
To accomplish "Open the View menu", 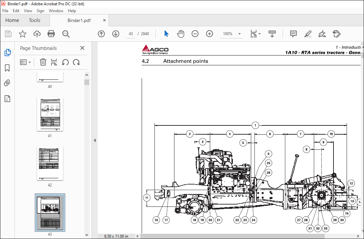I will [x=28, y=11].
